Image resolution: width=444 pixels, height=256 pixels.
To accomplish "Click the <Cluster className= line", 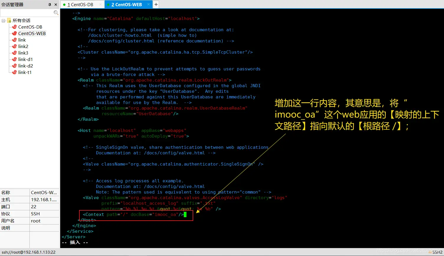I will click(x=165, y=52).
